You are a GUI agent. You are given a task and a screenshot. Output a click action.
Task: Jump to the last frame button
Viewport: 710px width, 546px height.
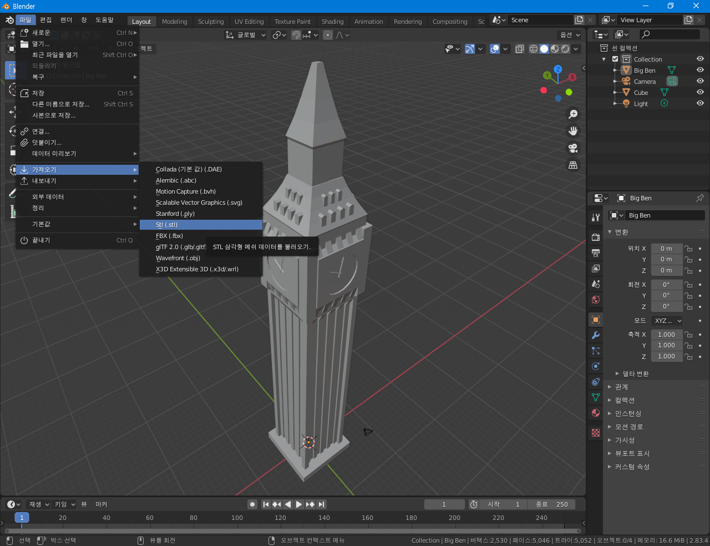(x=321, y=504)
